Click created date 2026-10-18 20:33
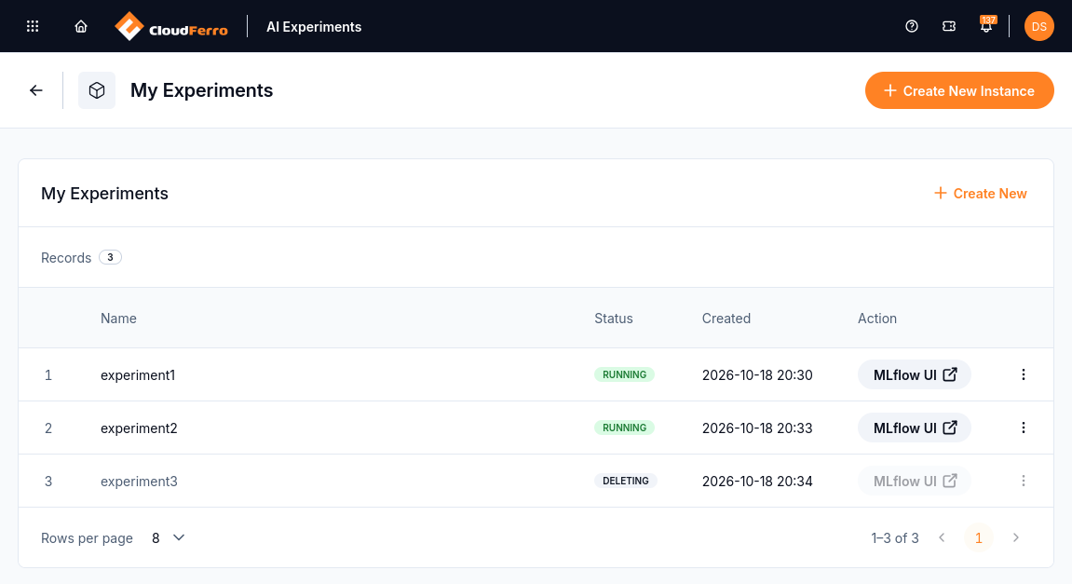This screenshot has height=584, width=1072. [757, 428]
